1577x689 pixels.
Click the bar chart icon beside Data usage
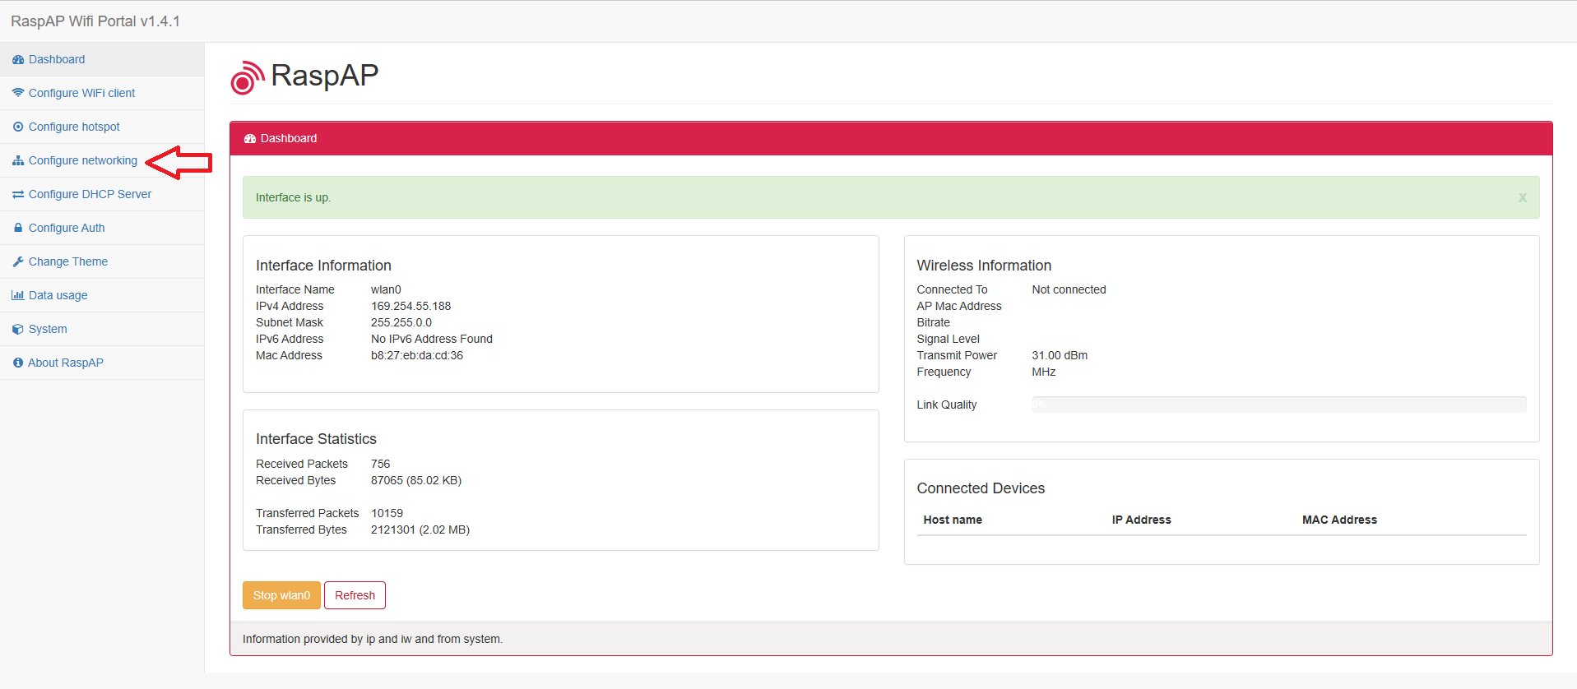(18, 295)
